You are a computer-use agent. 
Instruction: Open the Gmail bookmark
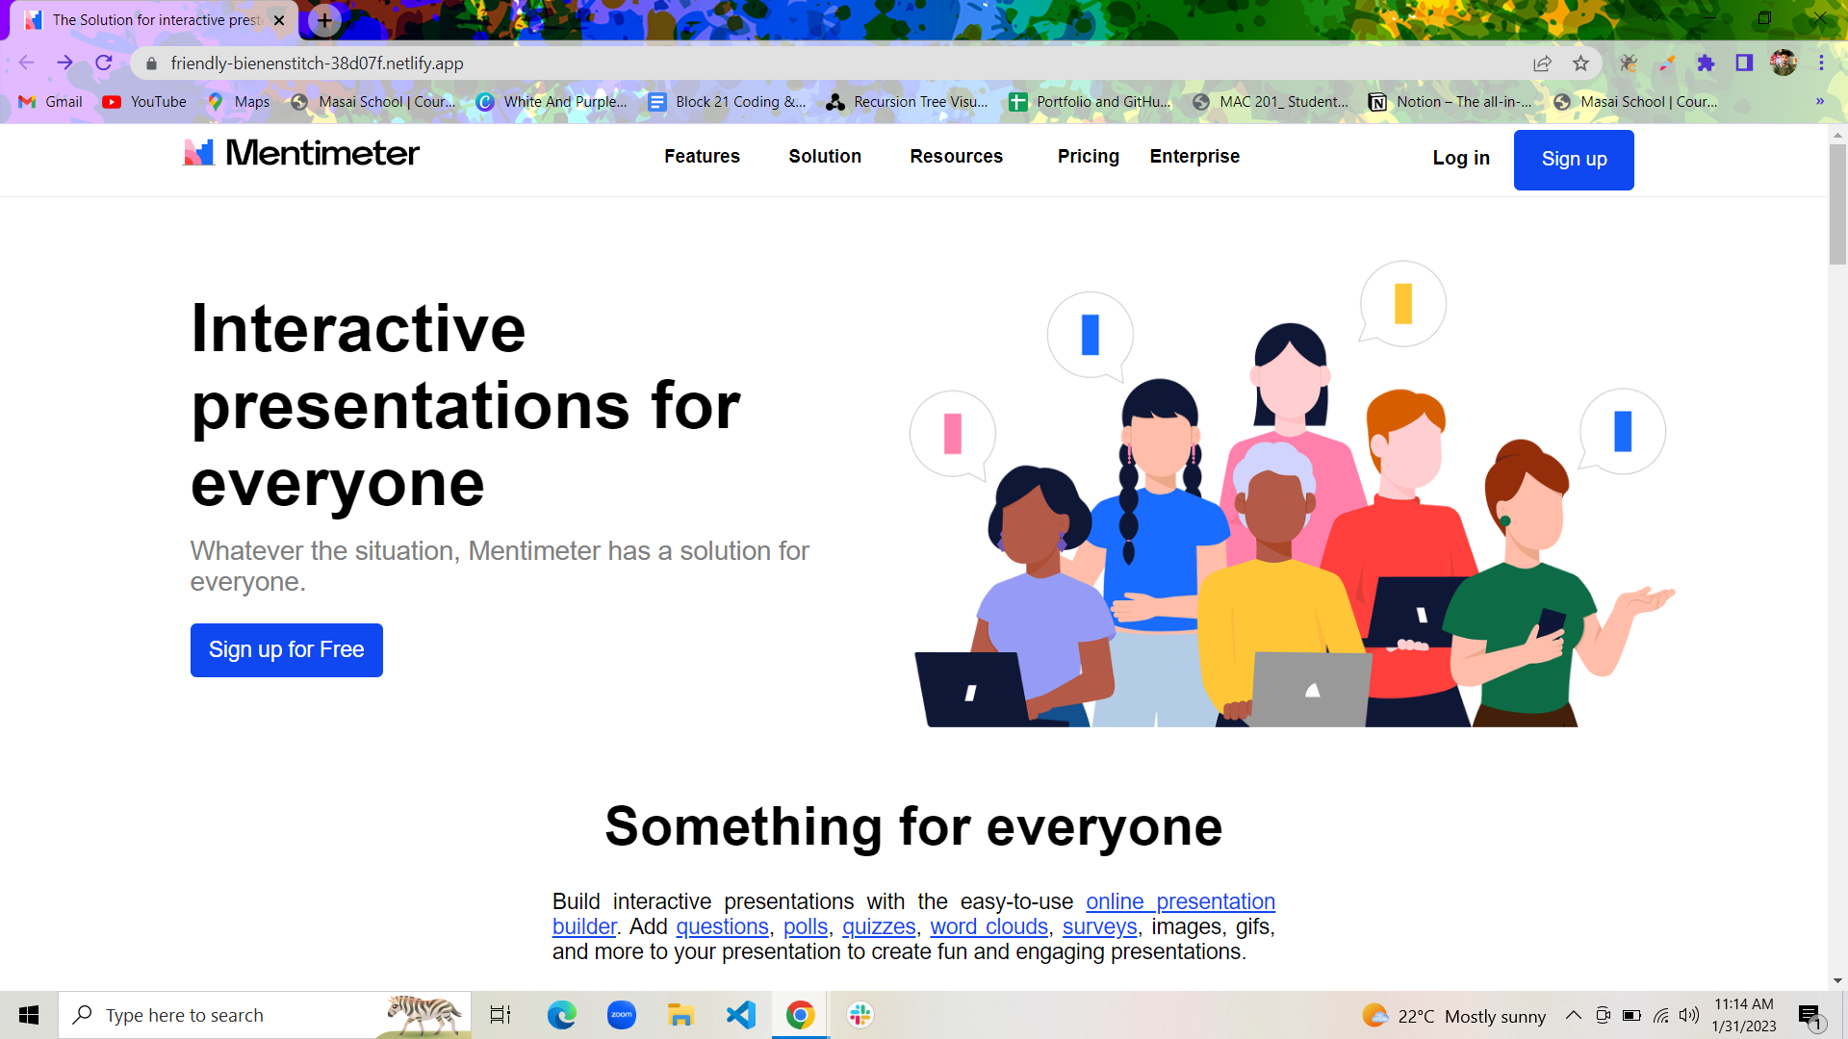[51, 102]
